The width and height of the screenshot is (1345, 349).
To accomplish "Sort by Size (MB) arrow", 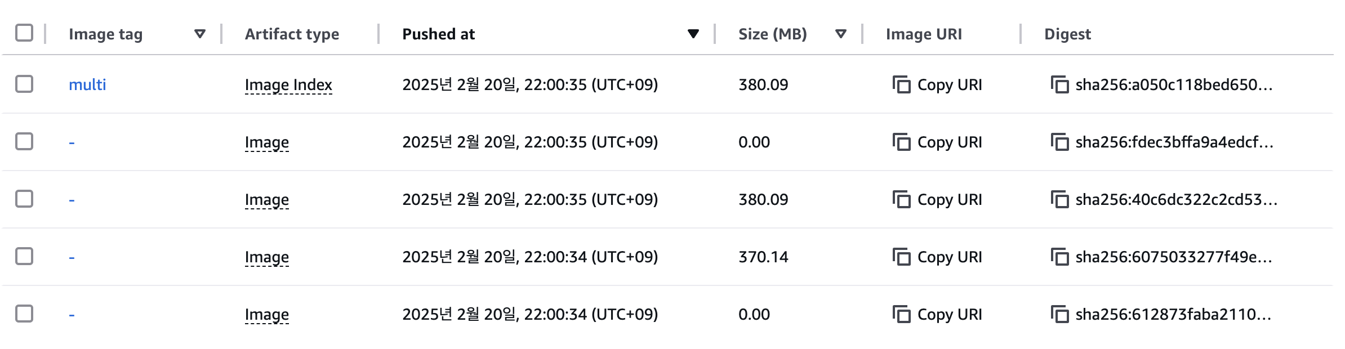I will [841, 34].
